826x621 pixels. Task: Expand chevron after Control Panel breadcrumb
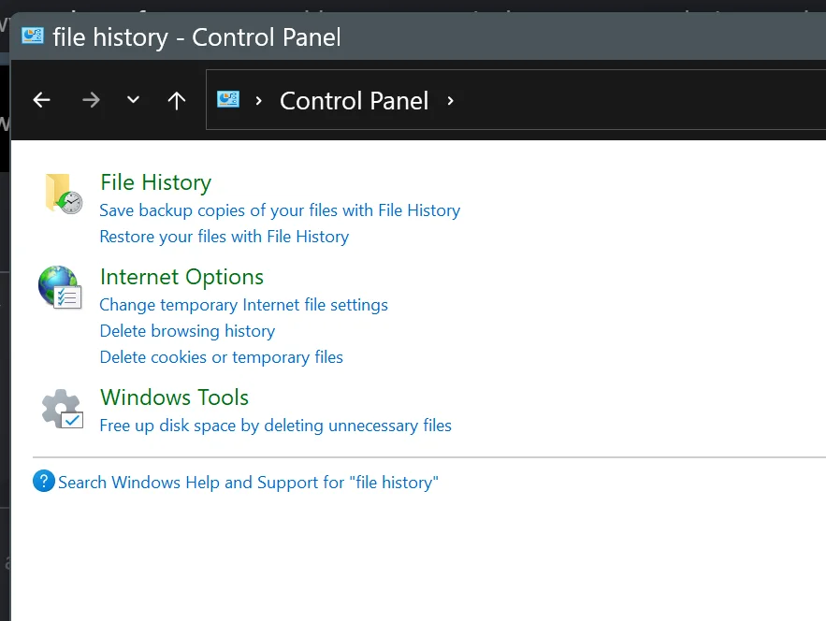click(x=450, y=101)
